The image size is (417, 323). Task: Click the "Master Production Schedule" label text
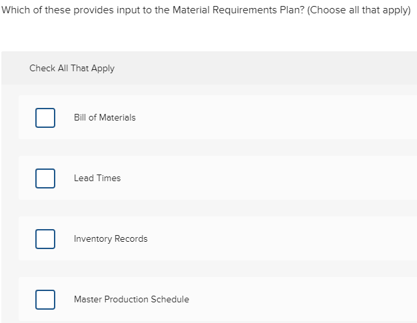(131, 299)
